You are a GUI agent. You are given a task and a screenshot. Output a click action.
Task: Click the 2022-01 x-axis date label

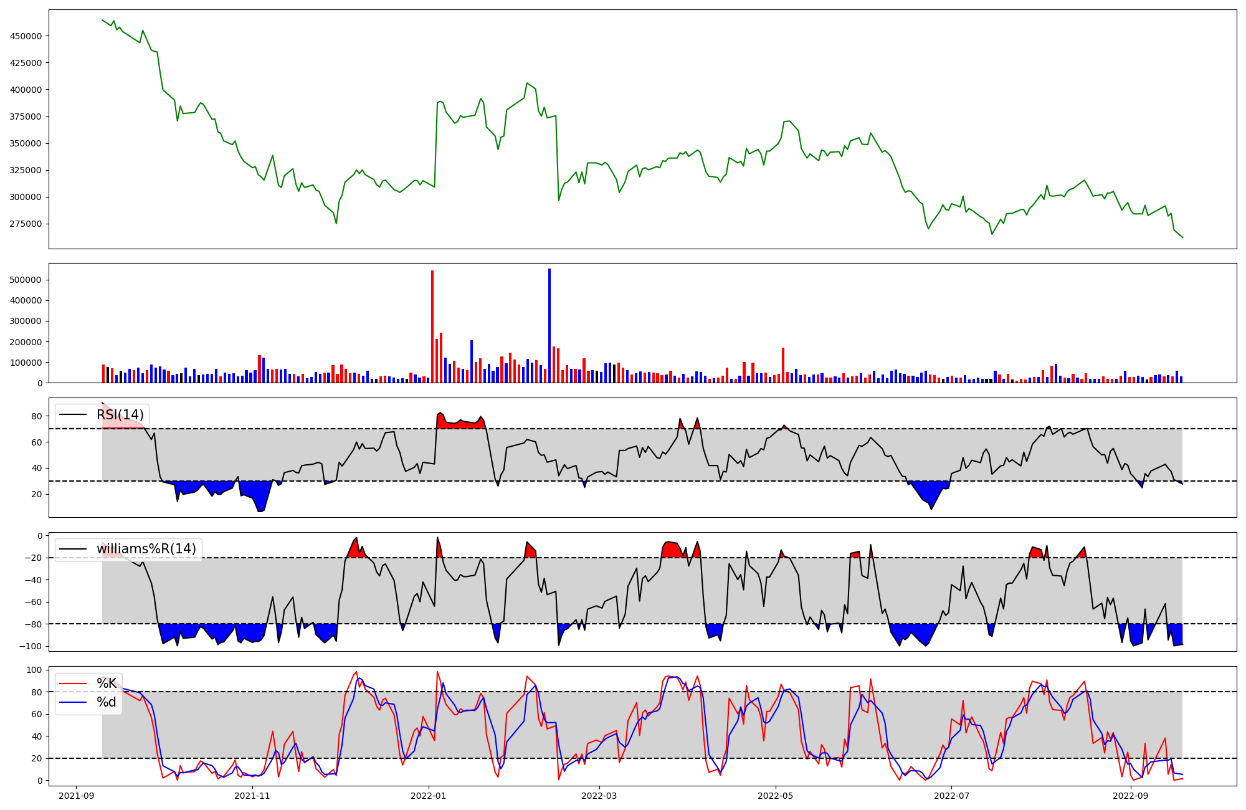point(429,796)
